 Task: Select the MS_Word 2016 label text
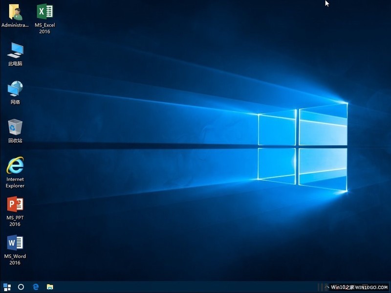click(15, 259)
